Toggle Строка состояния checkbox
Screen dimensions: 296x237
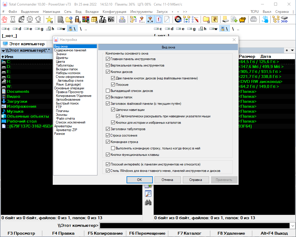(108, 135)
